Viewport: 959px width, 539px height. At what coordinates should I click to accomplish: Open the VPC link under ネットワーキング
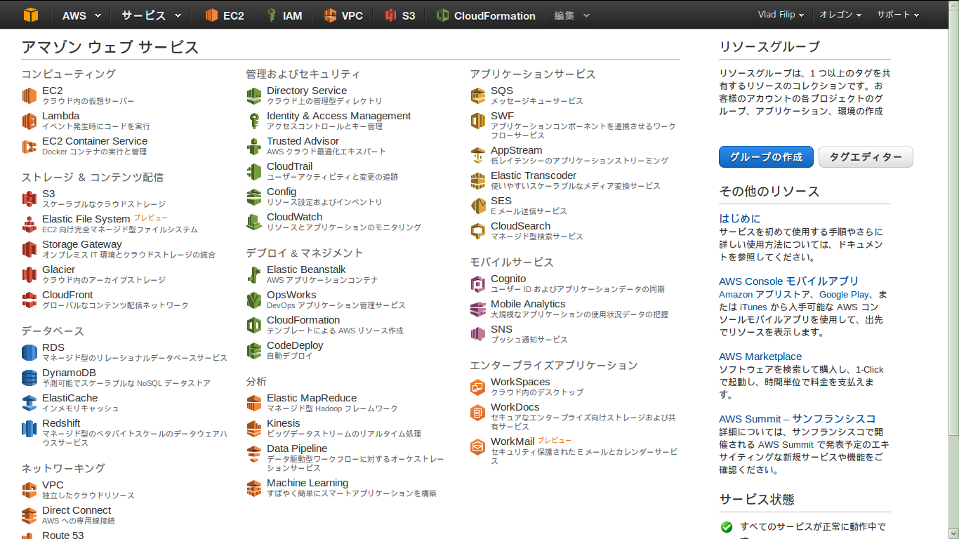coord(53,485)
